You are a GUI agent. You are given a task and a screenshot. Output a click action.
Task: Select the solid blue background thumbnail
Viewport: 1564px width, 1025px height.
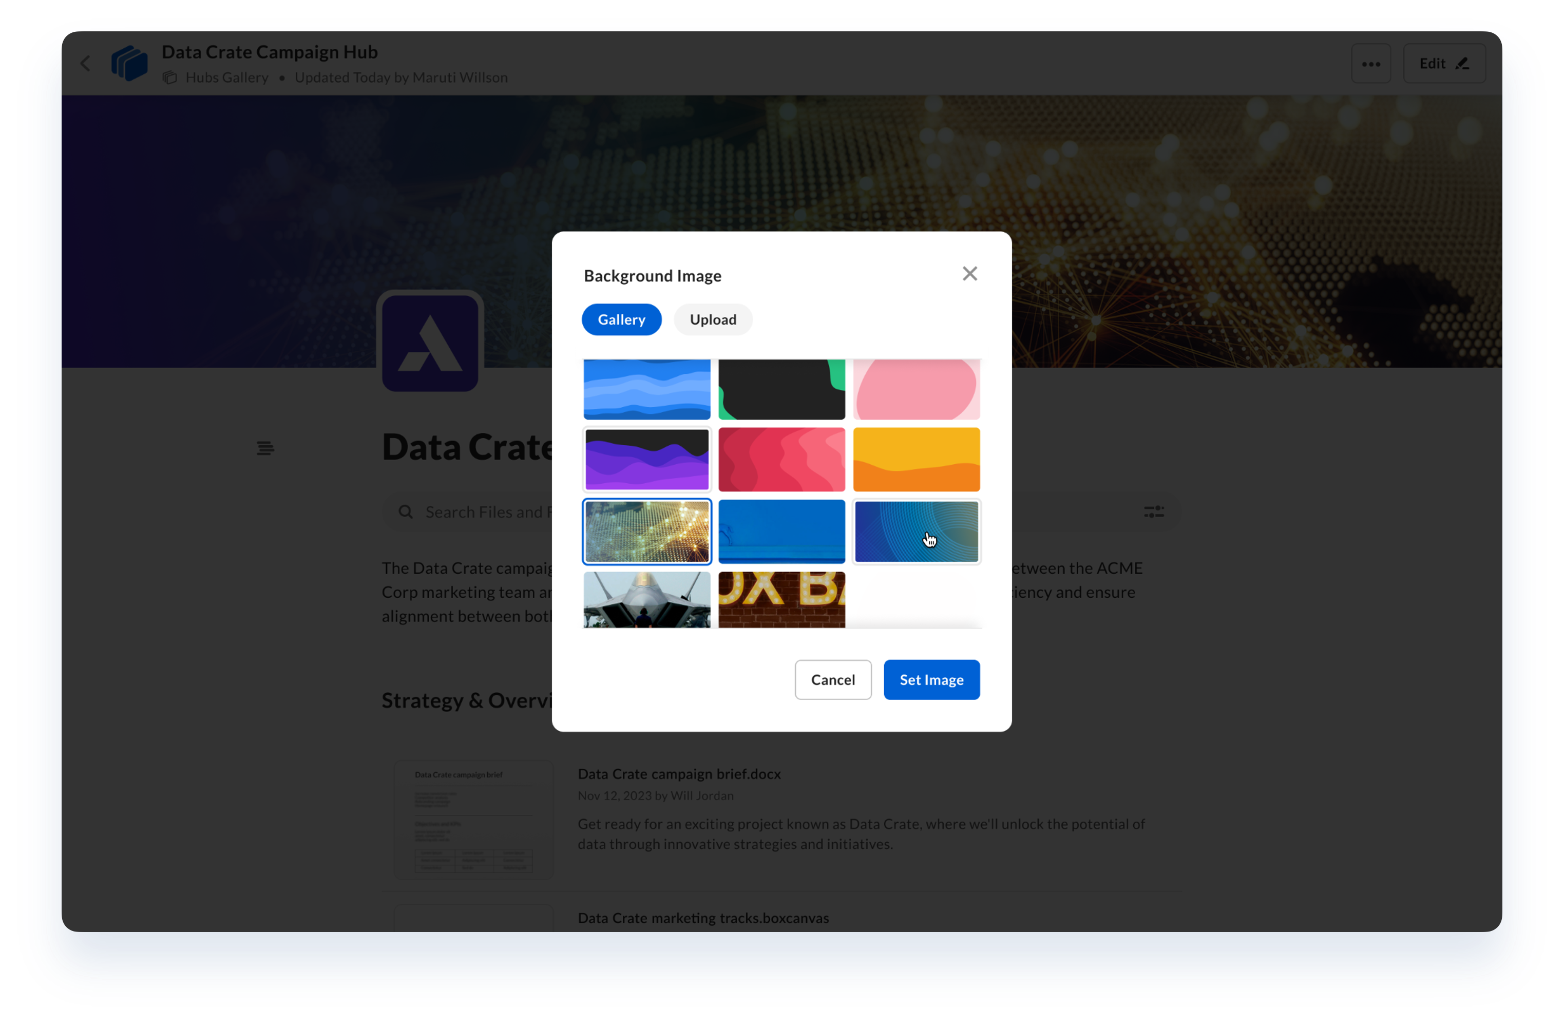(x=781, y=531)
